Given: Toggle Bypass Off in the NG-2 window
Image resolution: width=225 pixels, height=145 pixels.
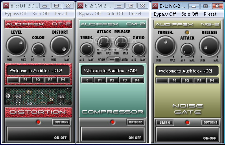Looking at the screenshot, I should (x=165, y=14).
